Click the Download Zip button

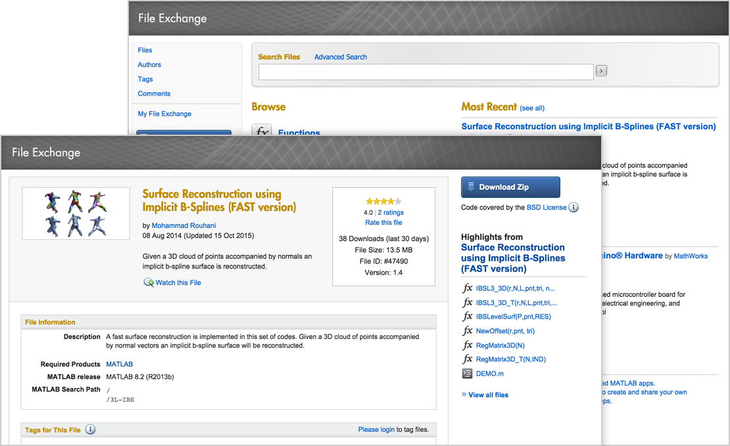point(510,187)
